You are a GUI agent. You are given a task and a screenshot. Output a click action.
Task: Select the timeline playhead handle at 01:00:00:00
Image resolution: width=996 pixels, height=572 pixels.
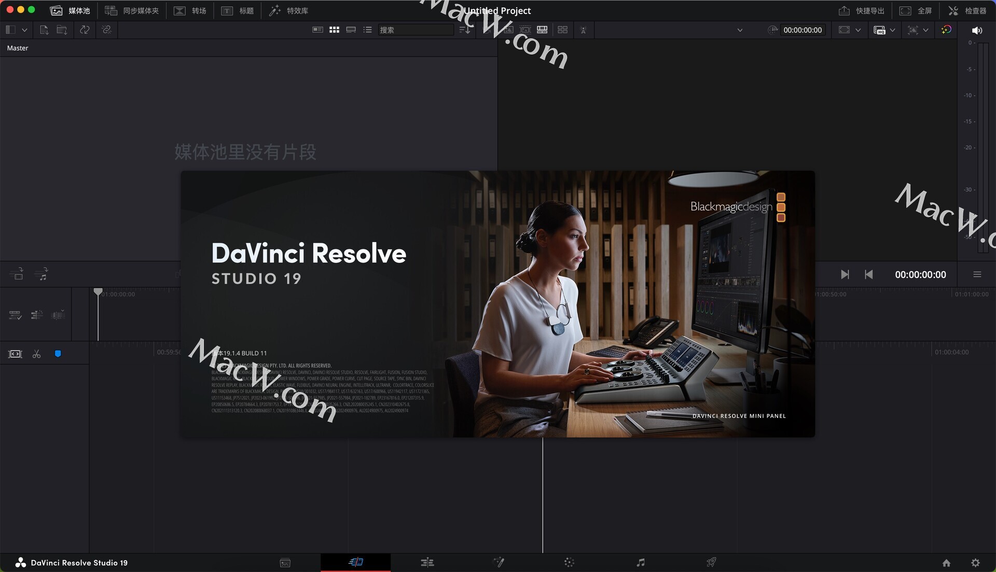98,291
